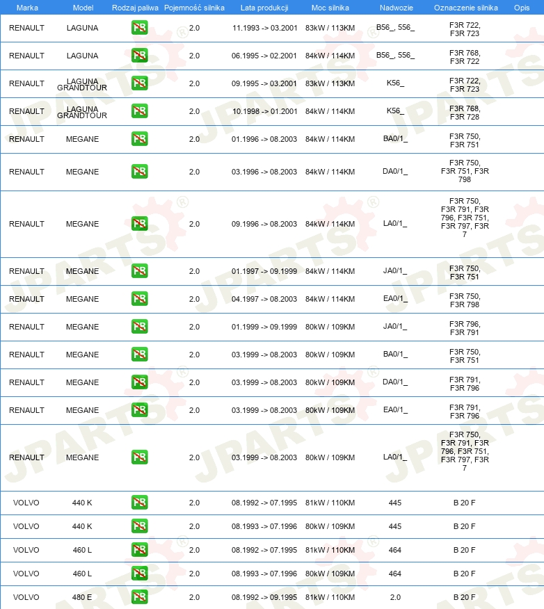Click fuel icon in Volvo 480 E row
The height and width of the screenshot is (609, 544).
point(140,597)
